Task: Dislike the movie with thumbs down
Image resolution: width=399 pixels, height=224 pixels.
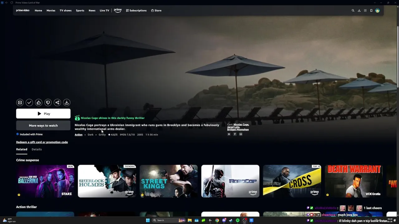Action: tap(48, 102)
